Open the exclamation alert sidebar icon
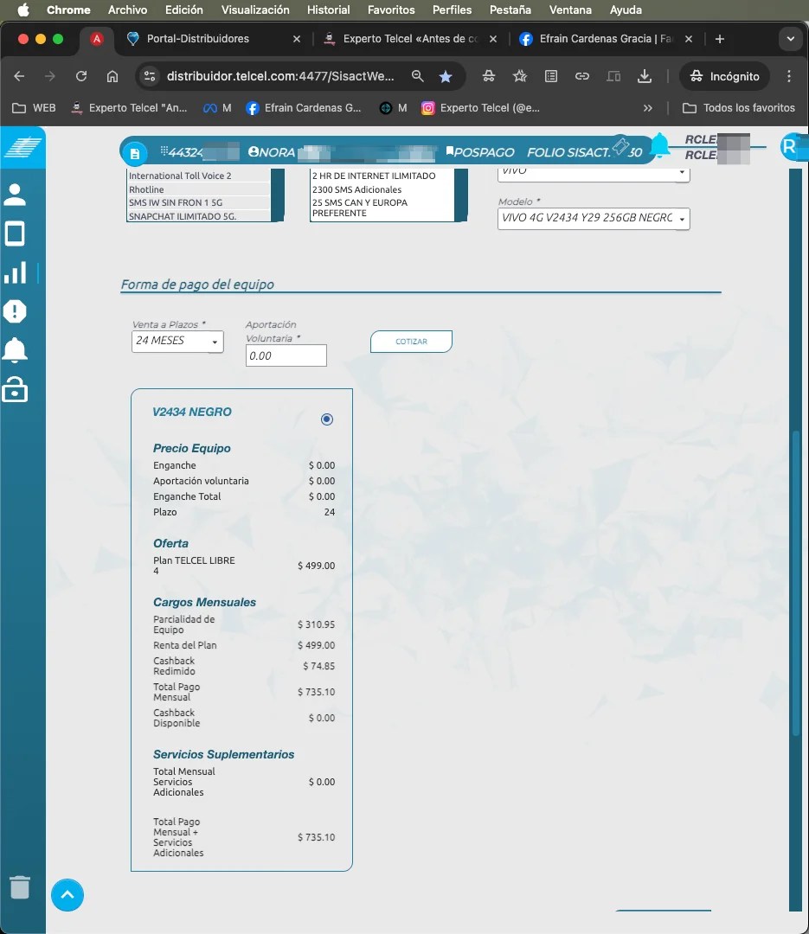The width and height of the screenshot is (809, 934). point(15,311)
